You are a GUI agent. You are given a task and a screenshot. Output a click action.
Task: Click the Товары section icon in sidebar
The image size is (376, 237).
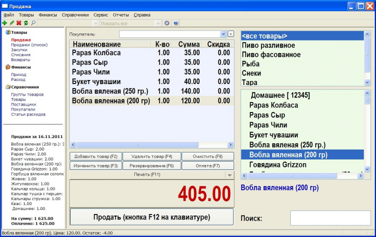(8, 32)
